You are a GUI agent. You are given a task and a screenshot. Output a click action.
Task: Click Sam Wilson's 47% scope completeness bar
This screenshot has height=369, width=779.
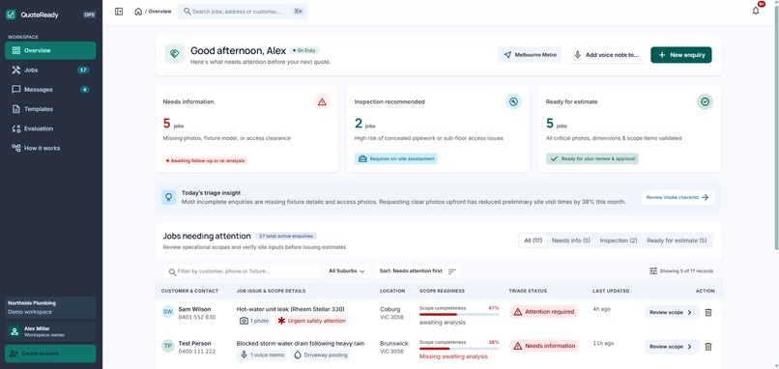pos(459,314)
